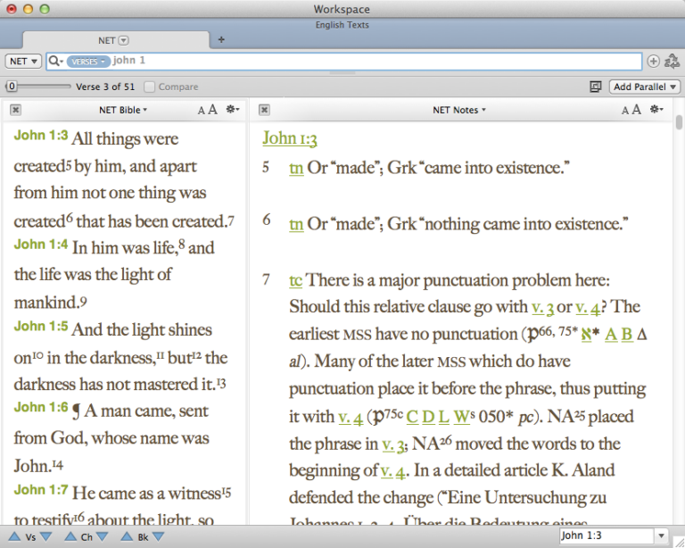Go to next verse with Vs down arrow
The image size is (685, 548).
[x=45, y=536]
